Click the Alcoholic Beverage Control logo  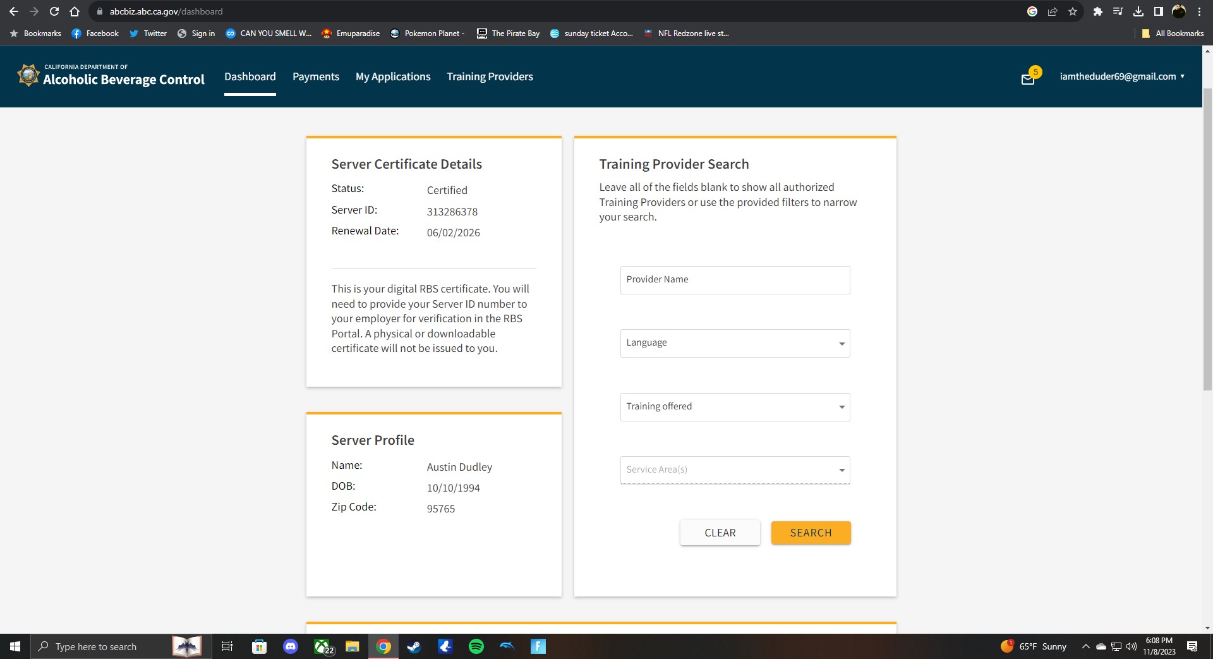(x=111, y=76)
